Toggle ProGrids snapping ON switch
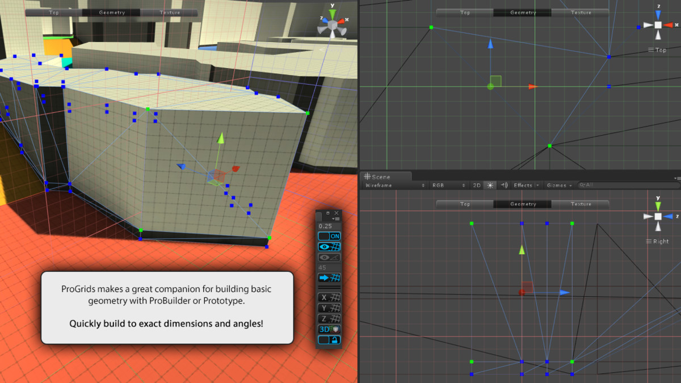Viewport: 681px width, 383px height. pos(329,236)
